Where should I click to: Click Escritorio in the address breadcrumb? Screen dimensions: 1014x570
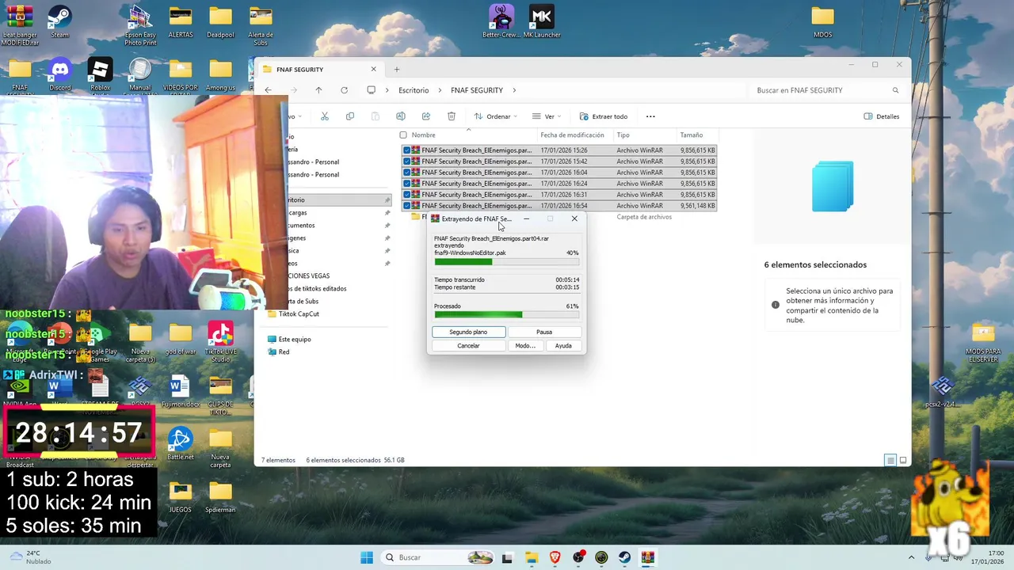click(x=414, y=90)
